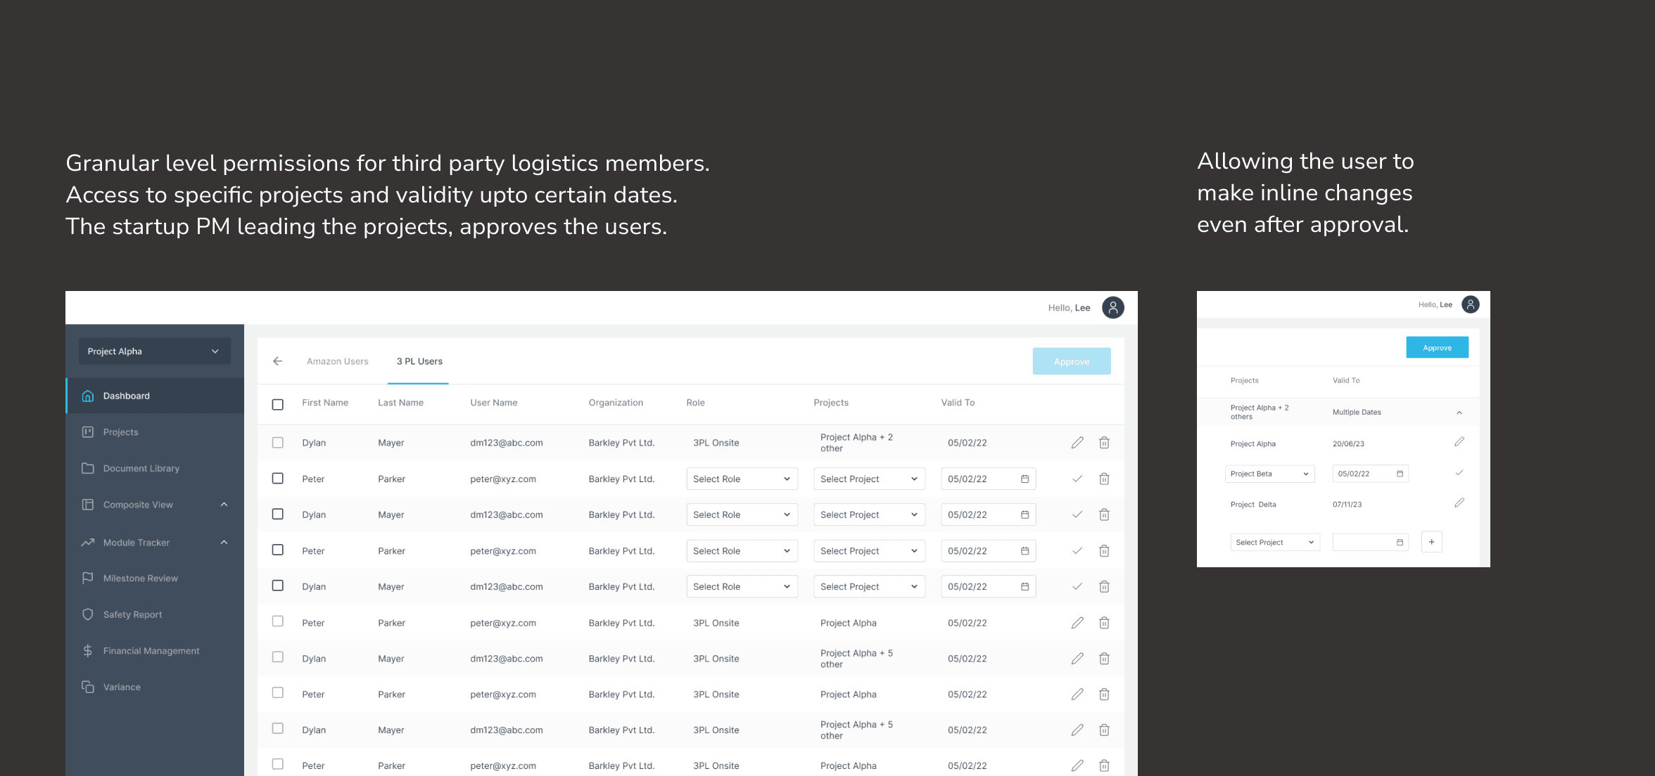The height and width of the screenshot is (776, 1655).
Task: Open a Select Role dropdown
Action: [742, 479]
